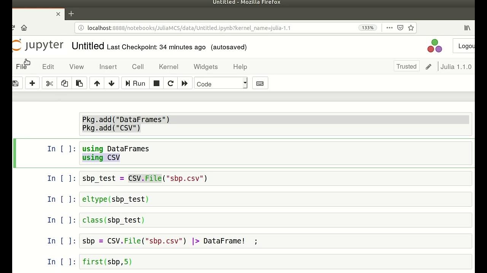Open a new browser tab

[x=71, y=14]
